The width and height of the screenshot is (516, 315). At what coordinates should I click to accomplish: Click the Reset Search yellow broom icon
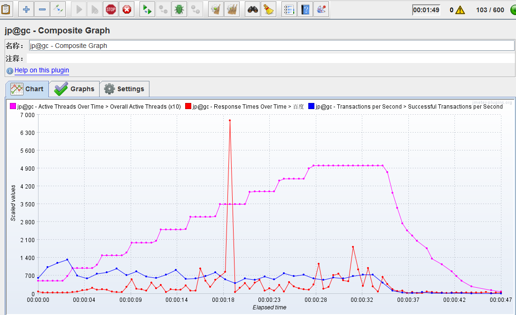point(268,9)
